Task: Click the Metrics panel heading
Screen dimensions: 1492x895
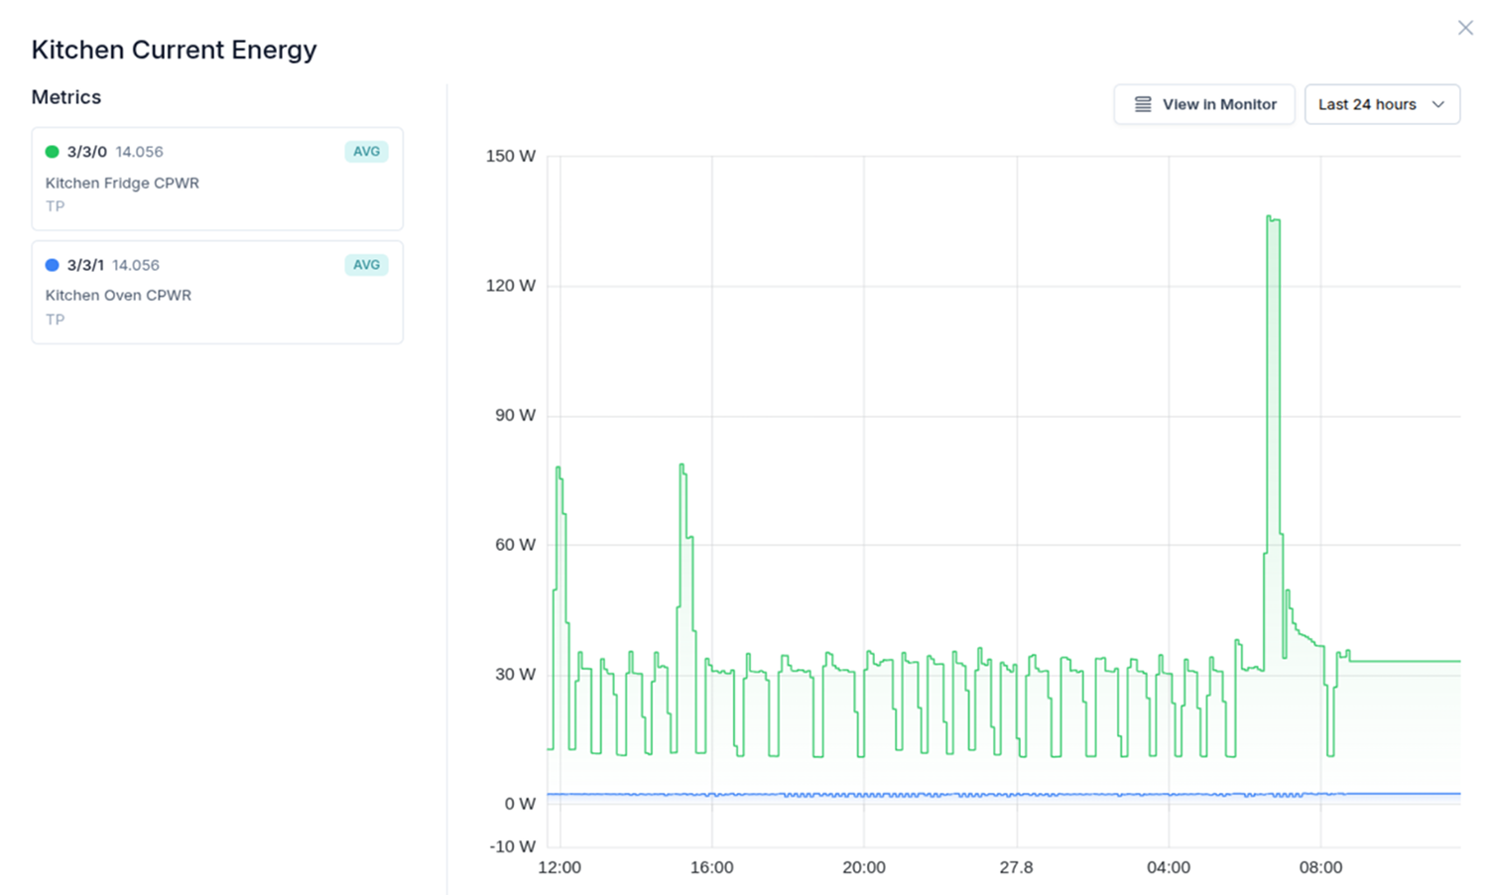Action: coord(66,96)
